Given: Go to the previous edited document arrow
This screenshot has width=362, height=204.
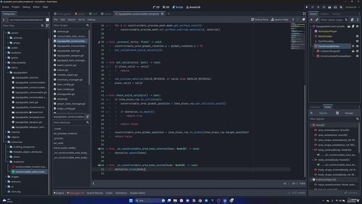Looking at the screenshot, I should (x=293, y=20).
